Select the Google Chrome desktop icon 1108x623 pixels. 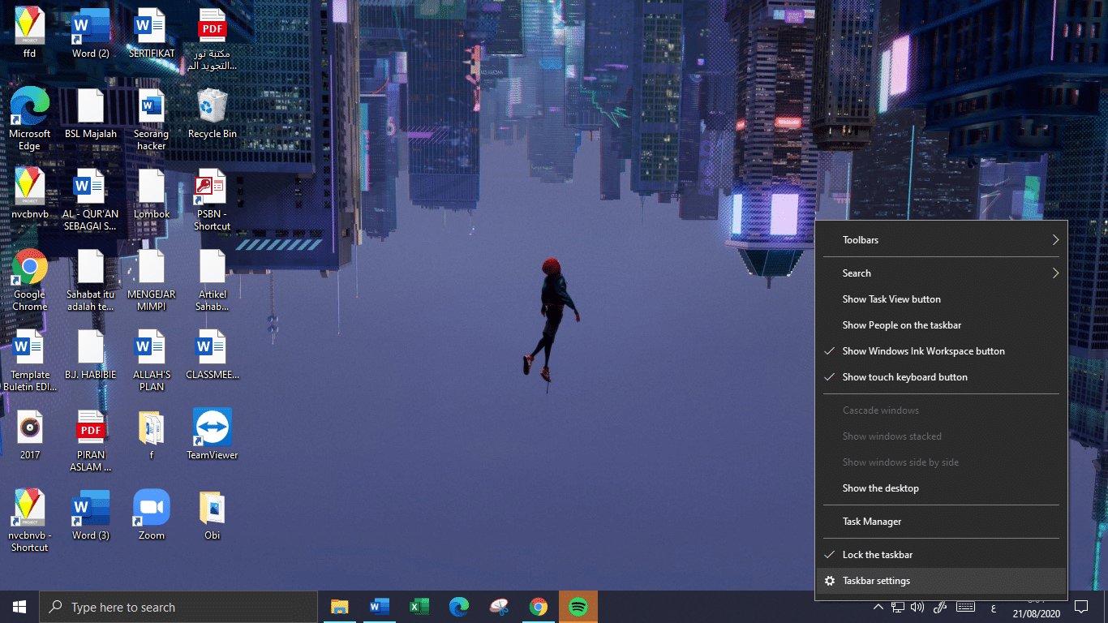(x=30, y=279)
